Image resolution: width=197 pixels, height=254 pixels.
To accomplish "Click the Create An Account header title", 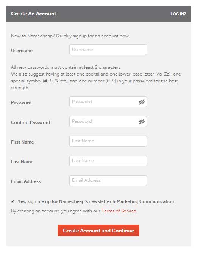I will coord(34,14).
